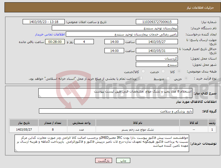Click the days remaining field showing 4
Image resolution: width=221 pixels, height=168 pixels.
(x=84, y=42)
